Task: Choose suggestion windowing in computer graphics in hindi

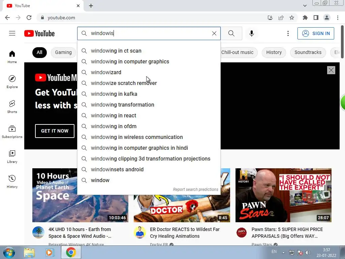Action: click(x=149, y=148)
